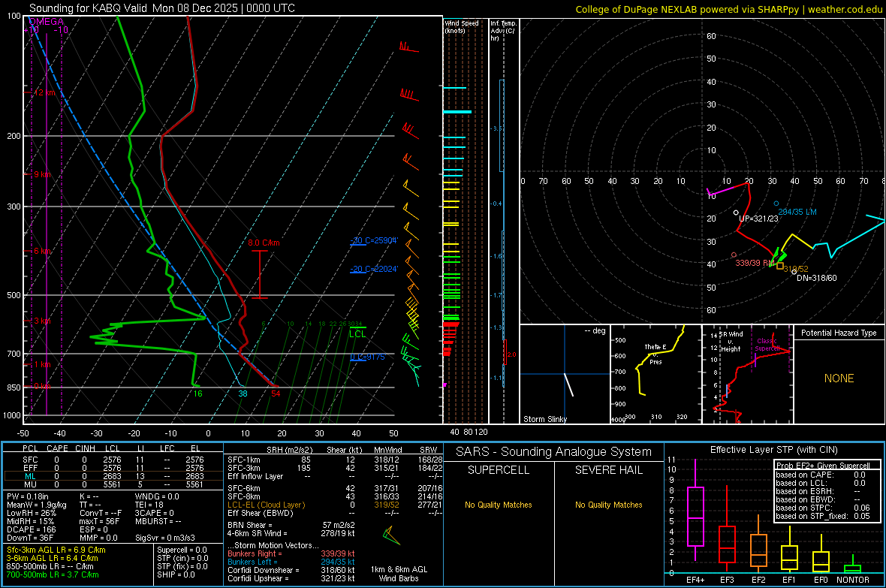Click the SR Wind v. Height label
Viewport: 886px width, 588px height.
click(731, 342)
